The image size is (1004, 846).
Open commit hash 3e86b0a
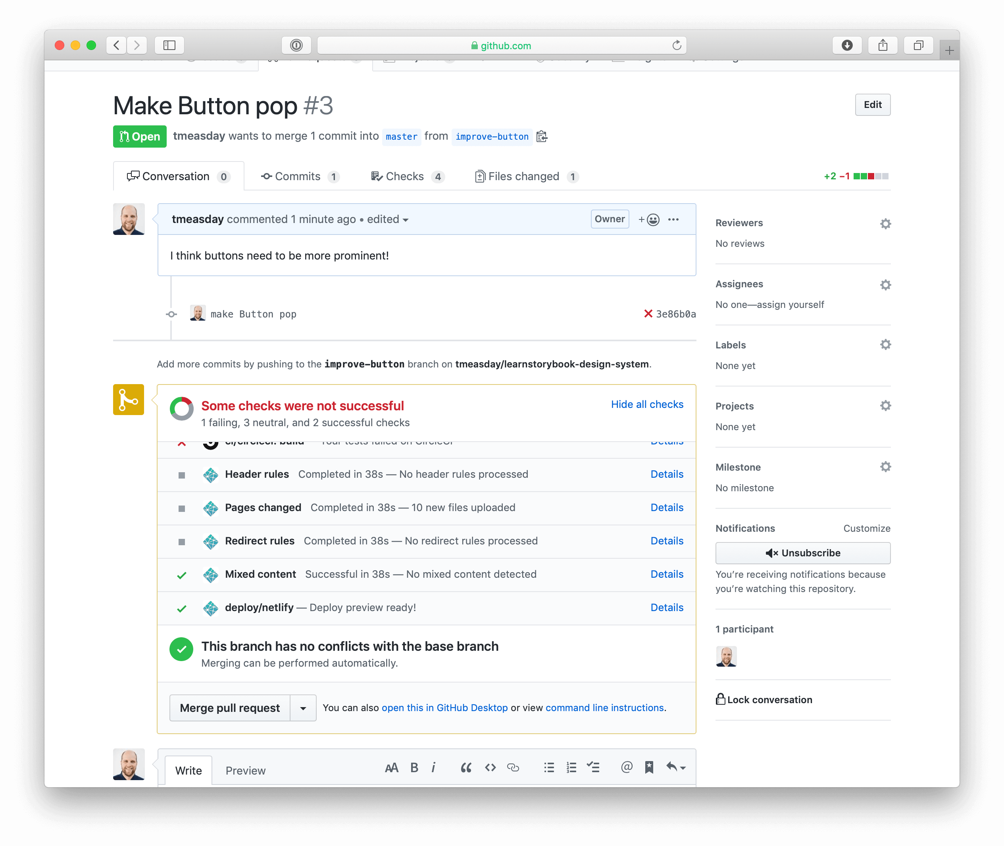(676, 313)
